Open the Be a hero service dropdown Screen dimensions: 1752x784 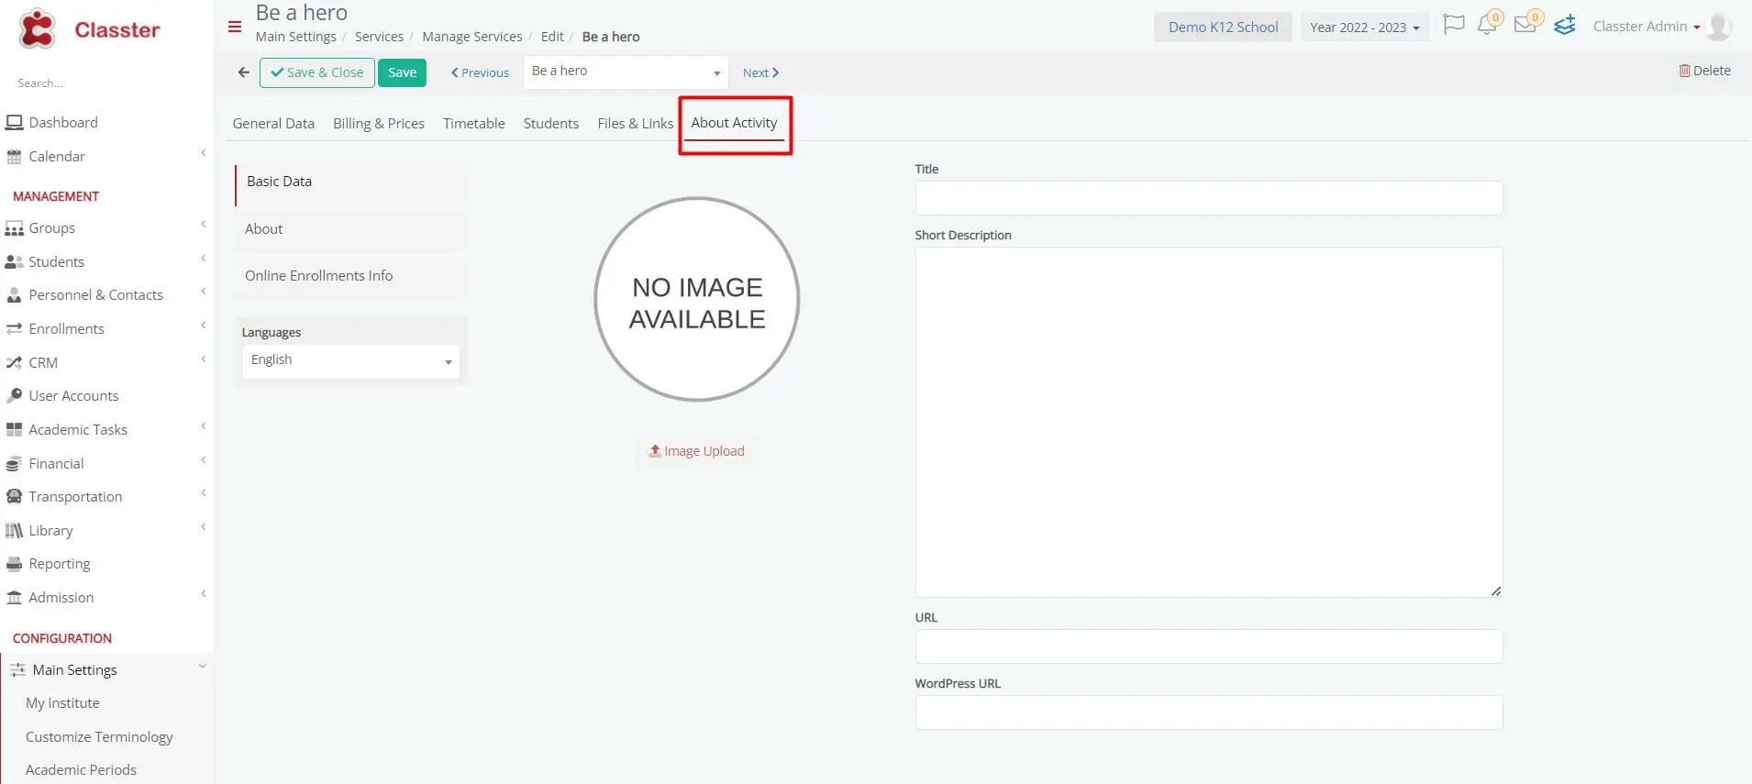(626, 72)
